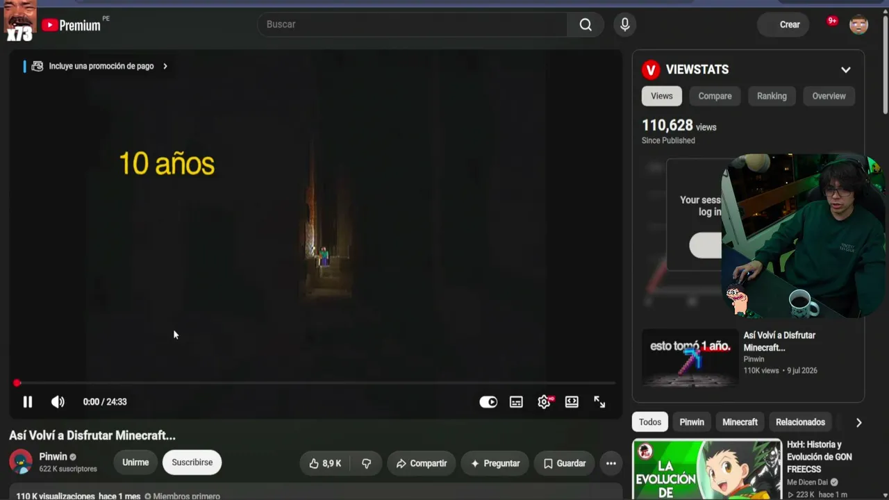Select the Ranking tab in ViewStats
This screenshot has height=500, width=889.
[x=772, y=96]
